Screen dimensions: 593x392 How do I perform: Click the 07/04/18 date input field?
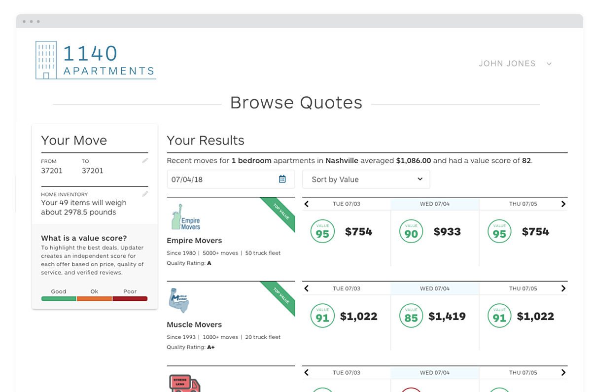tap(231, 179)
